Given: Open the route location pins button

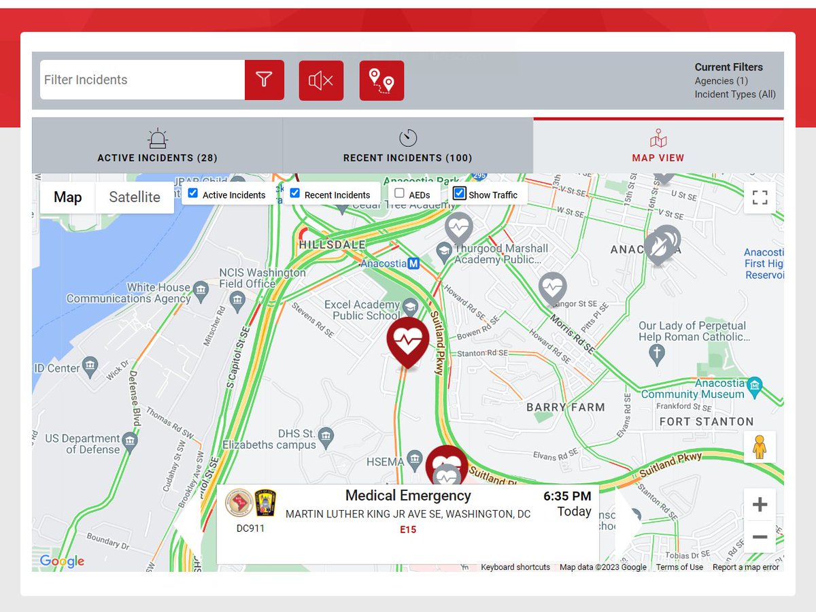Looking at the screenshot, I should tap(381, 80).
